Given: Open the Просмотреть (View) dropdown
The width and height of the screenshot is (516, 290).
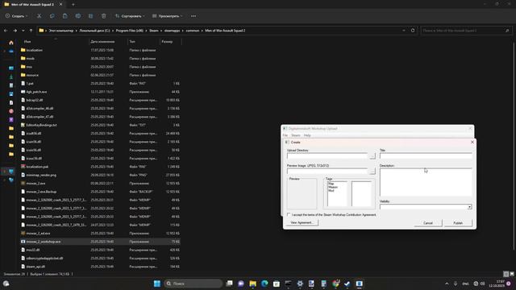Looking at the screenshot, I should pos(168,16).
